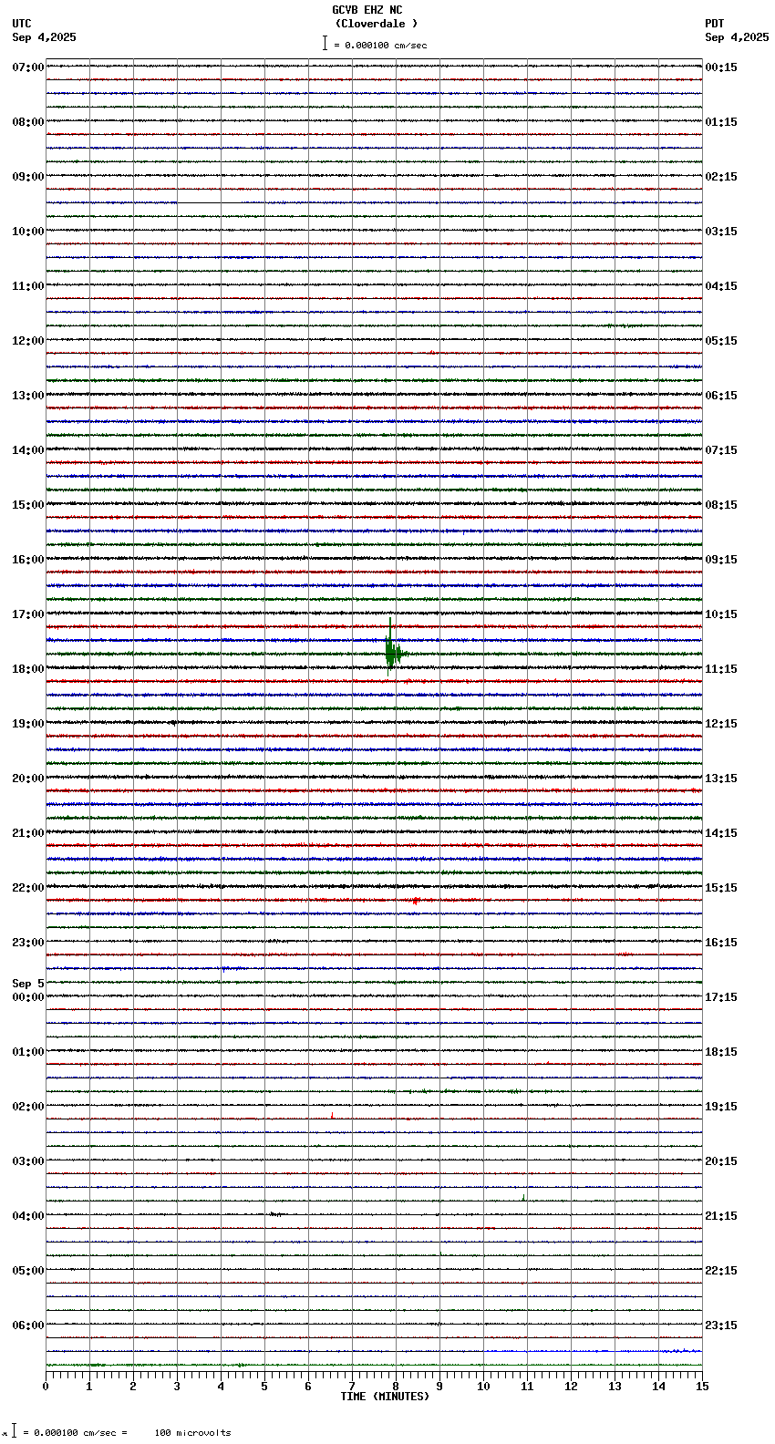Click the 07:00 UTC time label
Image resolution: width=775 pixels, height=1444 pixels.
tap(28, 67)
